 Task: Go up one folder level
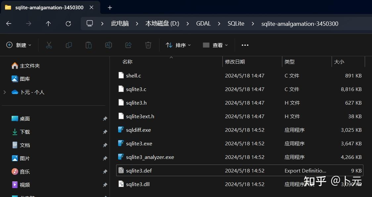48,24
